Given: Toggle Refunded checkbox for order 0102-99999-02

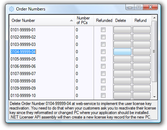Looking at the screenshot, I should tap(103, 37).
